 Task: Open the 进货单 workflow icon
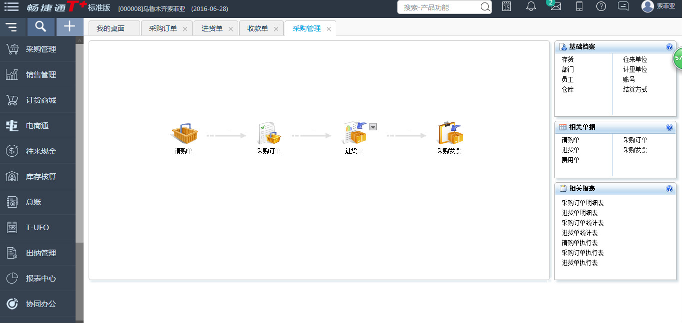[354, 133]
